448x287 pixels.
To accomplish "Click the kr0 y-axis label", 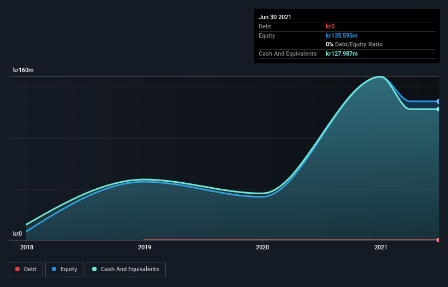I will click(x=17, y=234).
